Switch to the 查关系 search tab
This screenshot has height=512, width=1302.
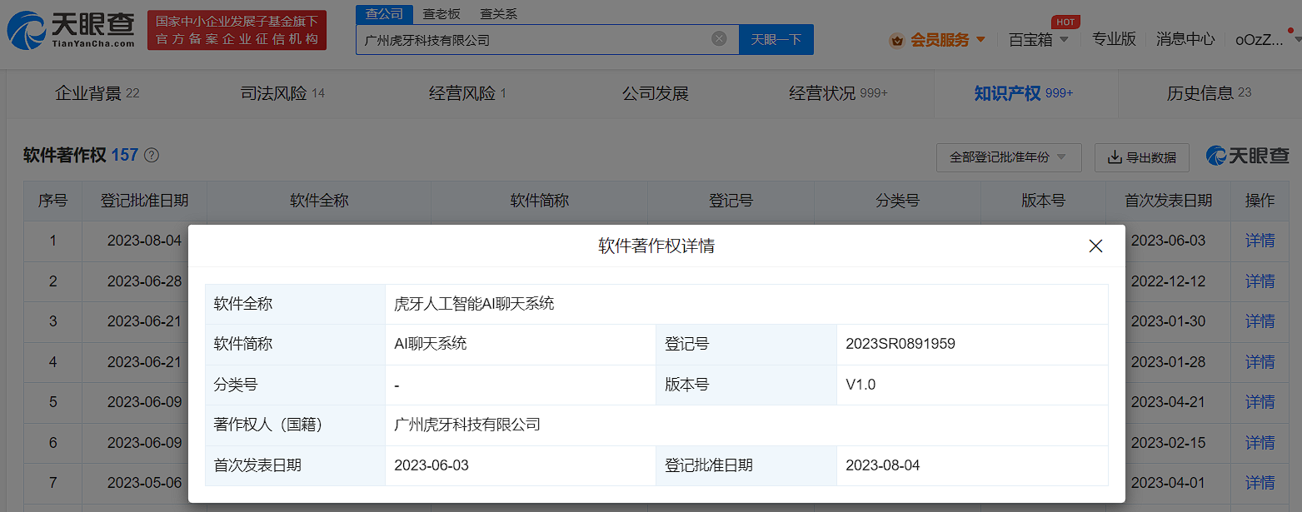tap(498, 14)
